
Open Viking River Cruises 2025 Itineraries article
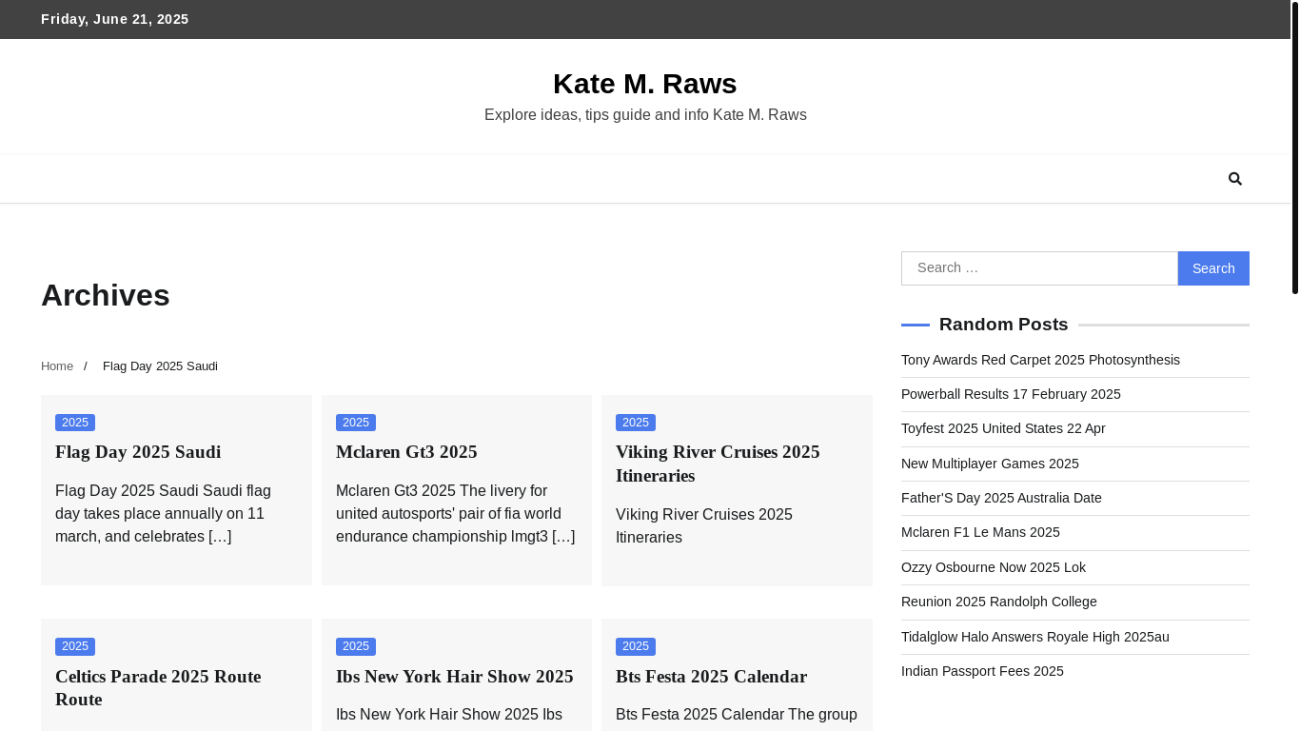pyautogui.click(x=718, y=464)
